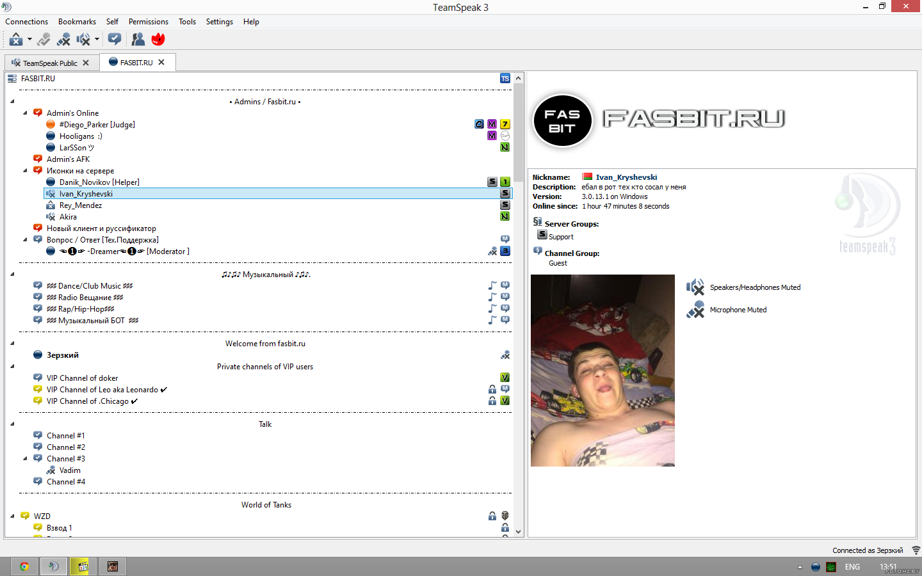The image size is (922, 576).
Task: Toggle Away status toolbar icon
Action: click(x=44, y=40)
